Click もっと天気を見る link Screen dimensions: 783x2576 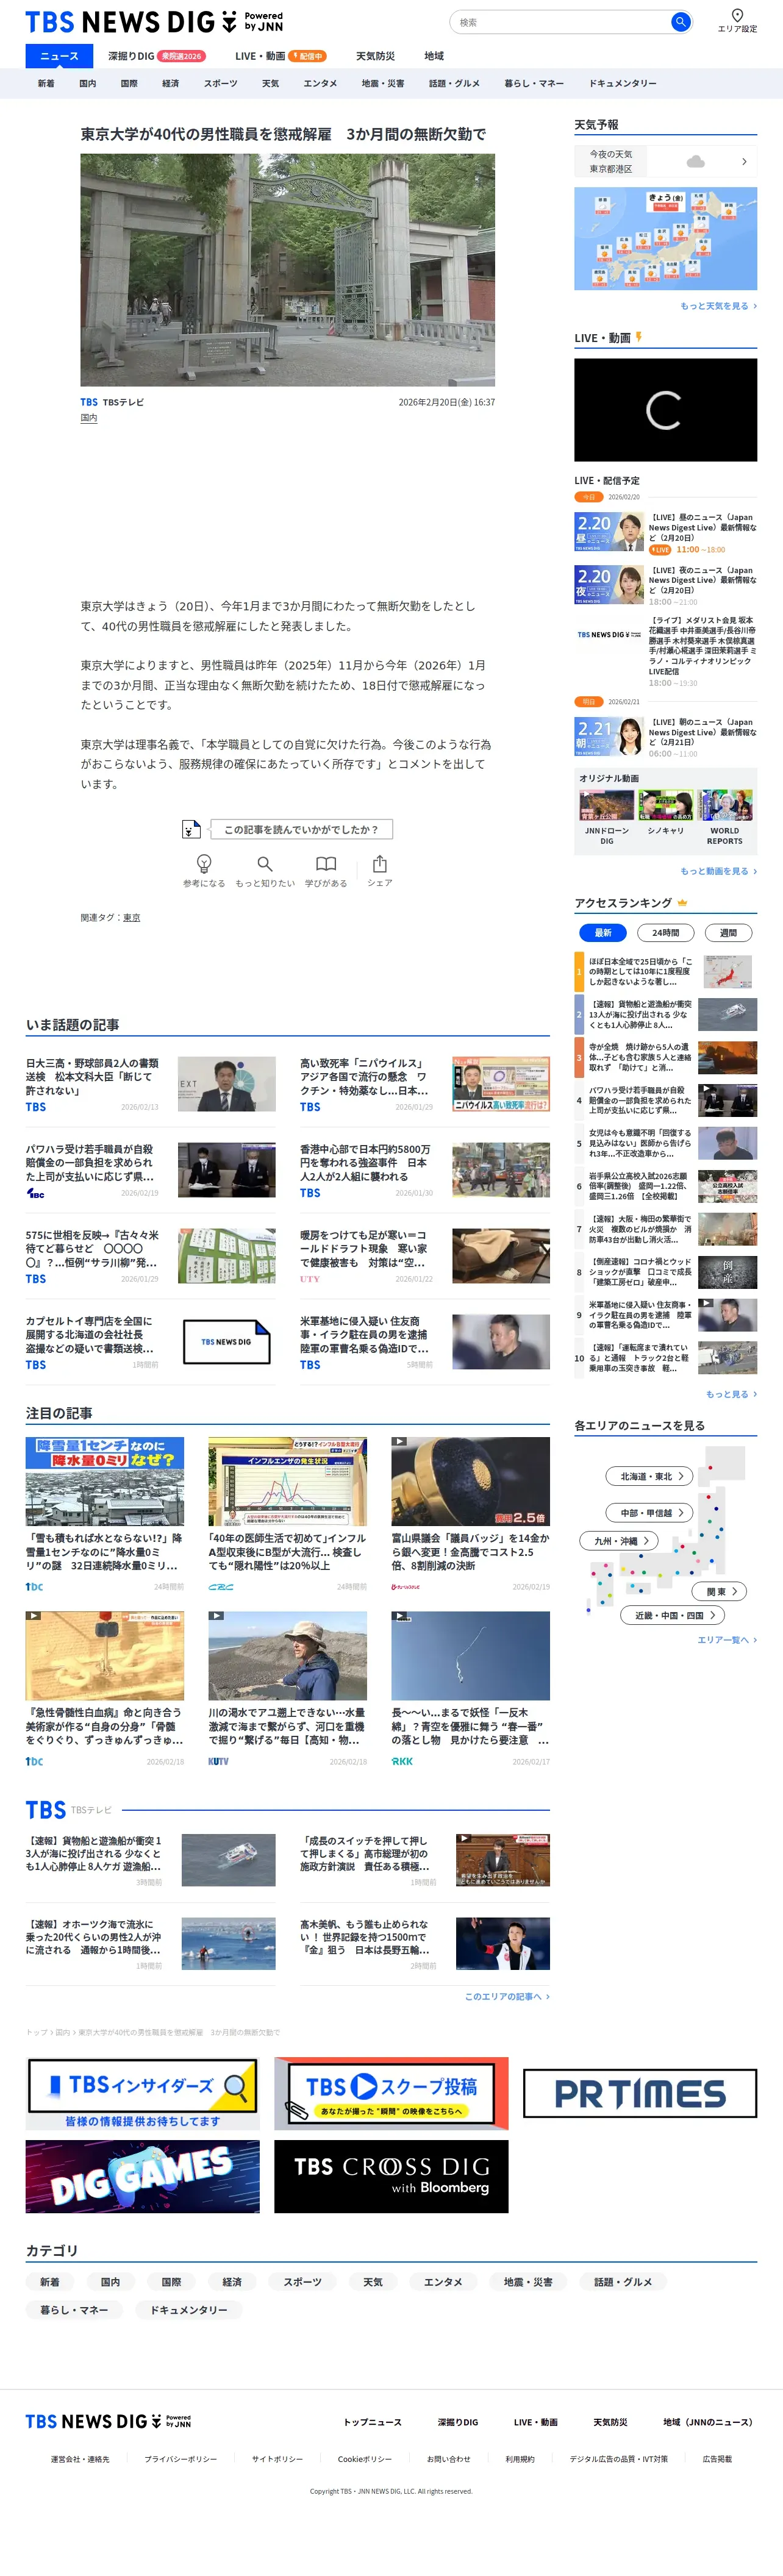click(x=718, y=306)
